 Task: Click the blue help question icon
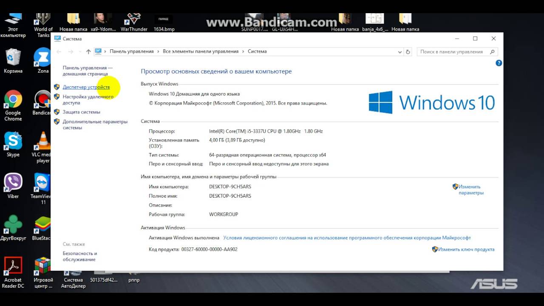499,63
